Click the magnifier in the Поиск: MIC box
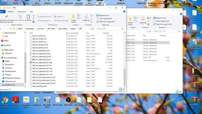The width and height of the screenshot is (202, 114). (122, 28)
